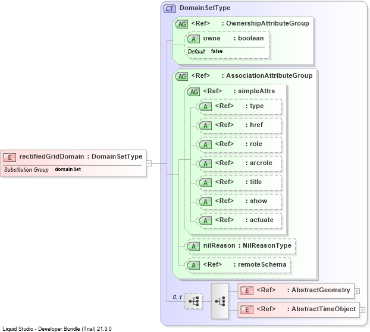Expand the AbstractGeometry element
This screenshot has height=332, width=370.
click(x=357, y=291)
